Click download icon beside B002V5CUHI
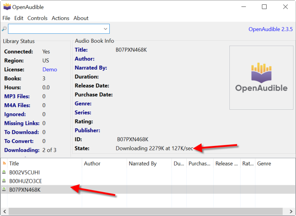Viewport: 296px width, 216px height. point(4,172)
